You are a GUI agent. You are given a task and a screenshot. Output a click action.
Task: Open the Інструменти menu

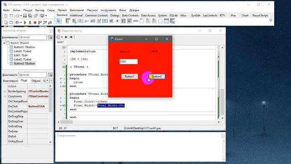(x=108, y=10)
